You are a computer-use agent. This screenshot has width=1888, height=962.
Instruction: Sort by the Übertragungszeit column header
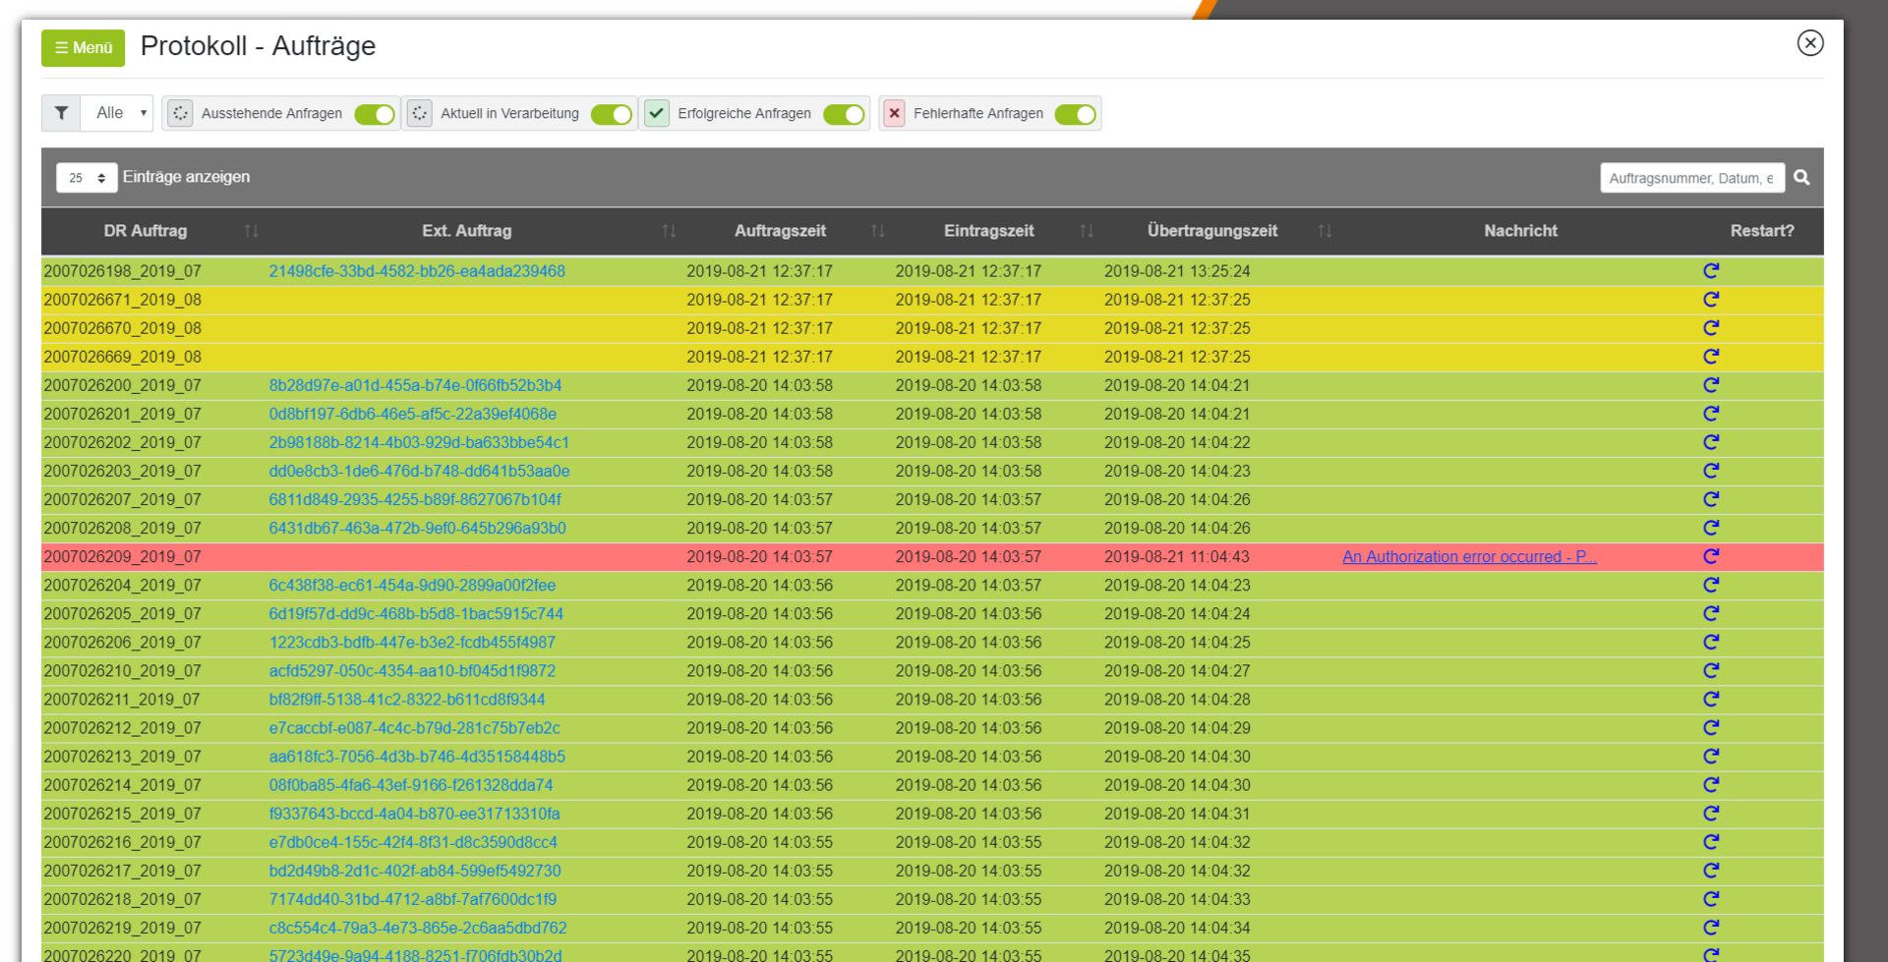pos(1211,231)
